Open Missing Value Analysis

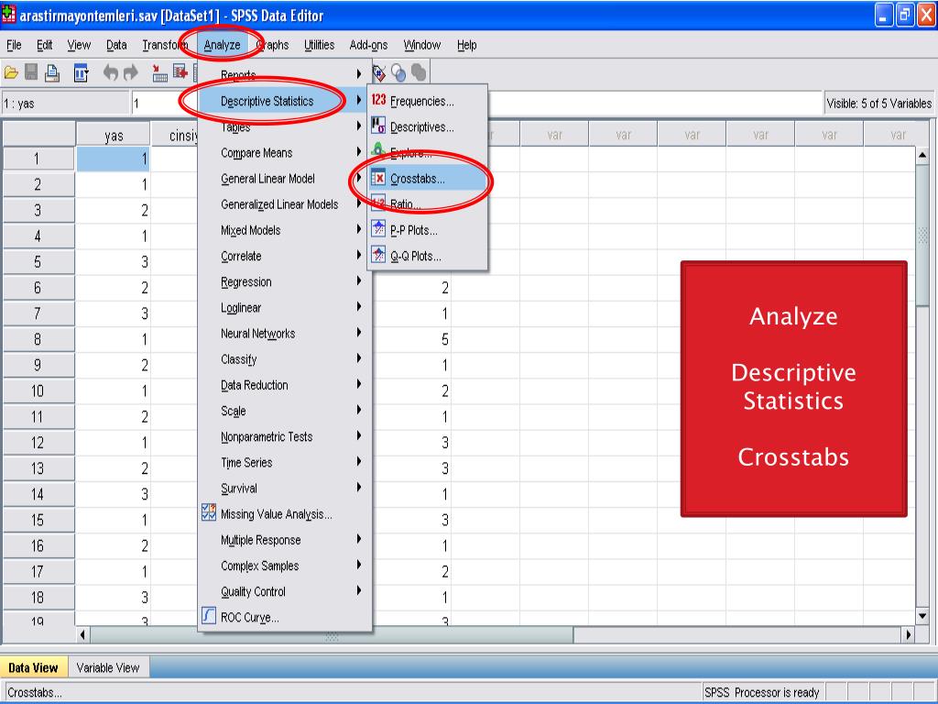(276, 514)
